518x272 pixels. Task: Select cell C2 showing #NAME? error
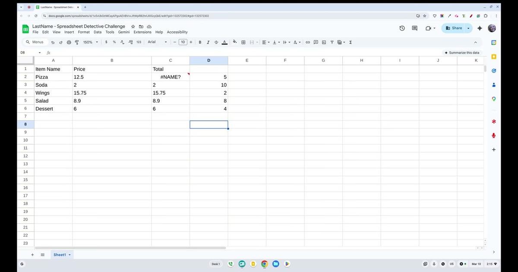click(171, 77)
